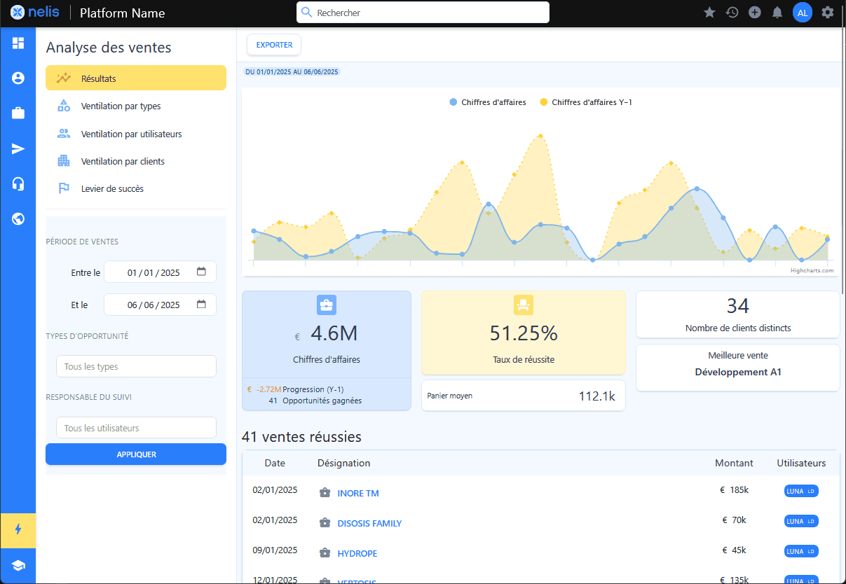The width and height of the screenshot is (846, 584).
Task: Click in the Rechercher search field
Action: click(x=423, y=12)
